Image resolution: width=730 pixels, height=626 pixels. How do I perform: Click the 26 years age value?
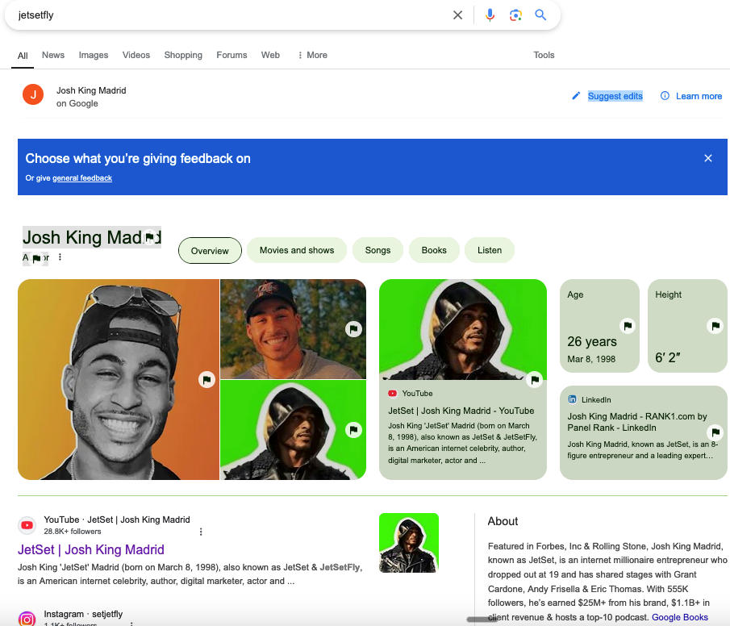click(x=592, y=342)
